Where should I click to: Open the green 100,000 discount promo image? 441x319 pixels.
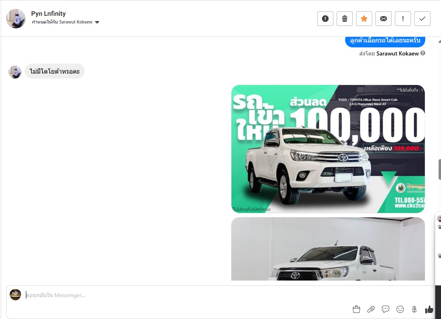[328, 149]
